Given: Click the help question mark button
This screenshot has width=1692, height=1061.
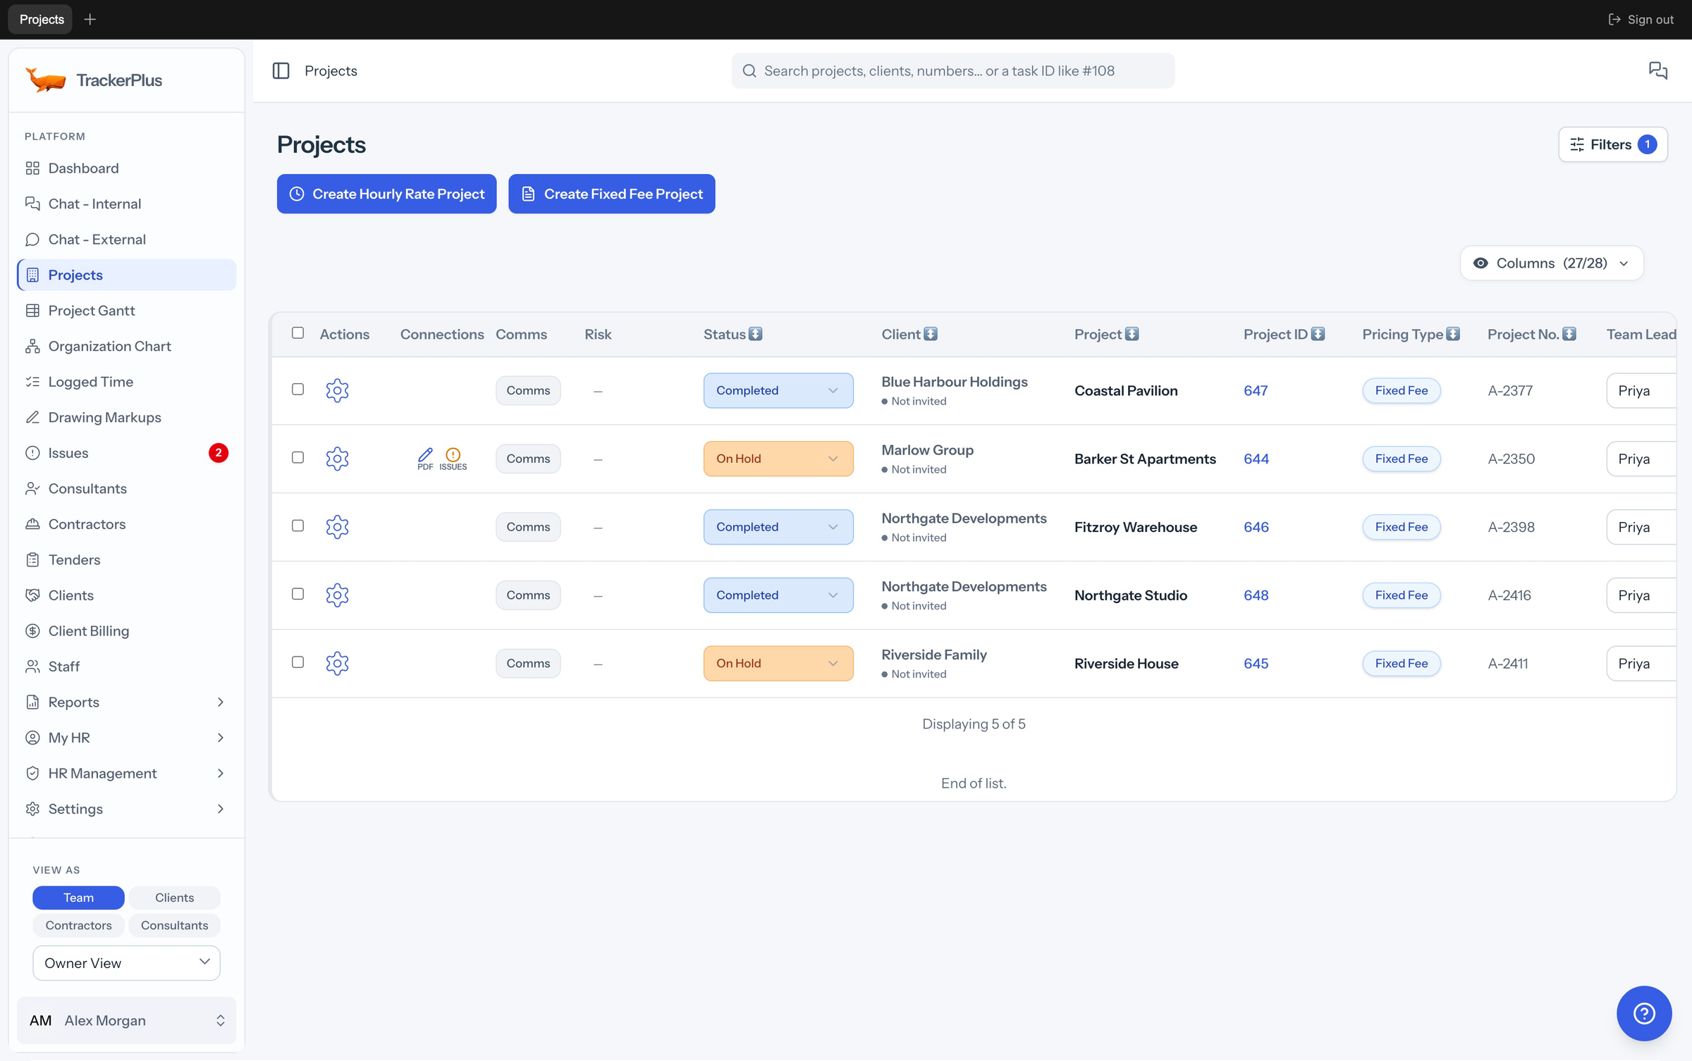Looking at the screenshot, I should (x=1643, y=1013).
